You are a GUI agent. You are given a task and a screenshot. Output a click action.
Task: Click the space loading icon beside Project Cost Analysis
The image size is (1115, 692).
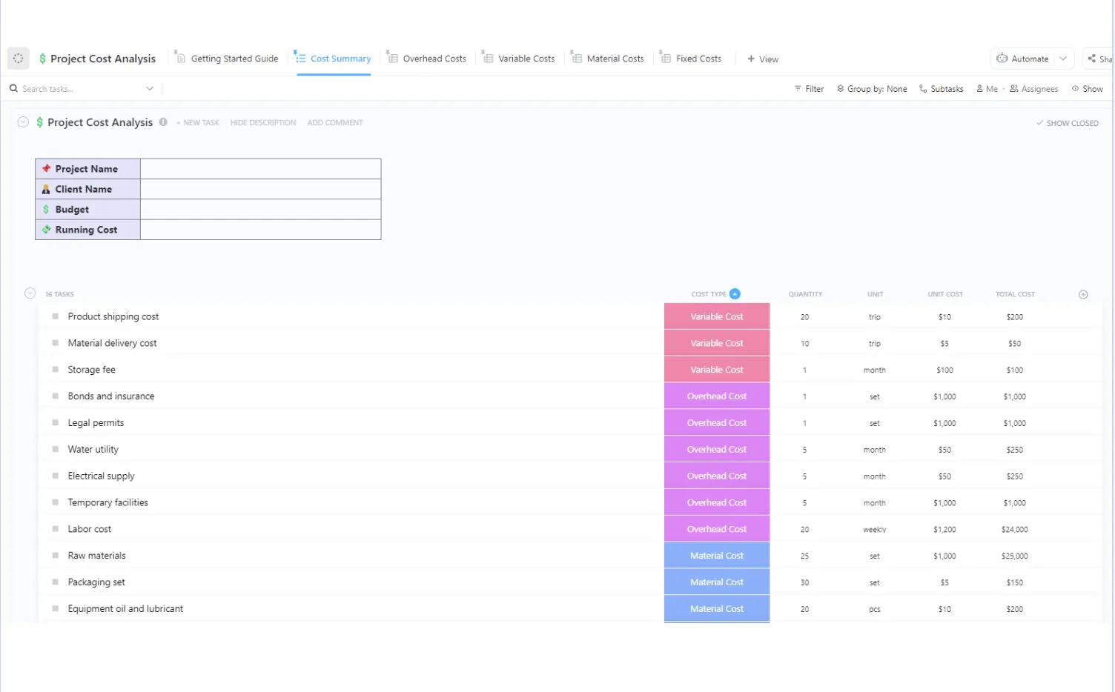18,59
